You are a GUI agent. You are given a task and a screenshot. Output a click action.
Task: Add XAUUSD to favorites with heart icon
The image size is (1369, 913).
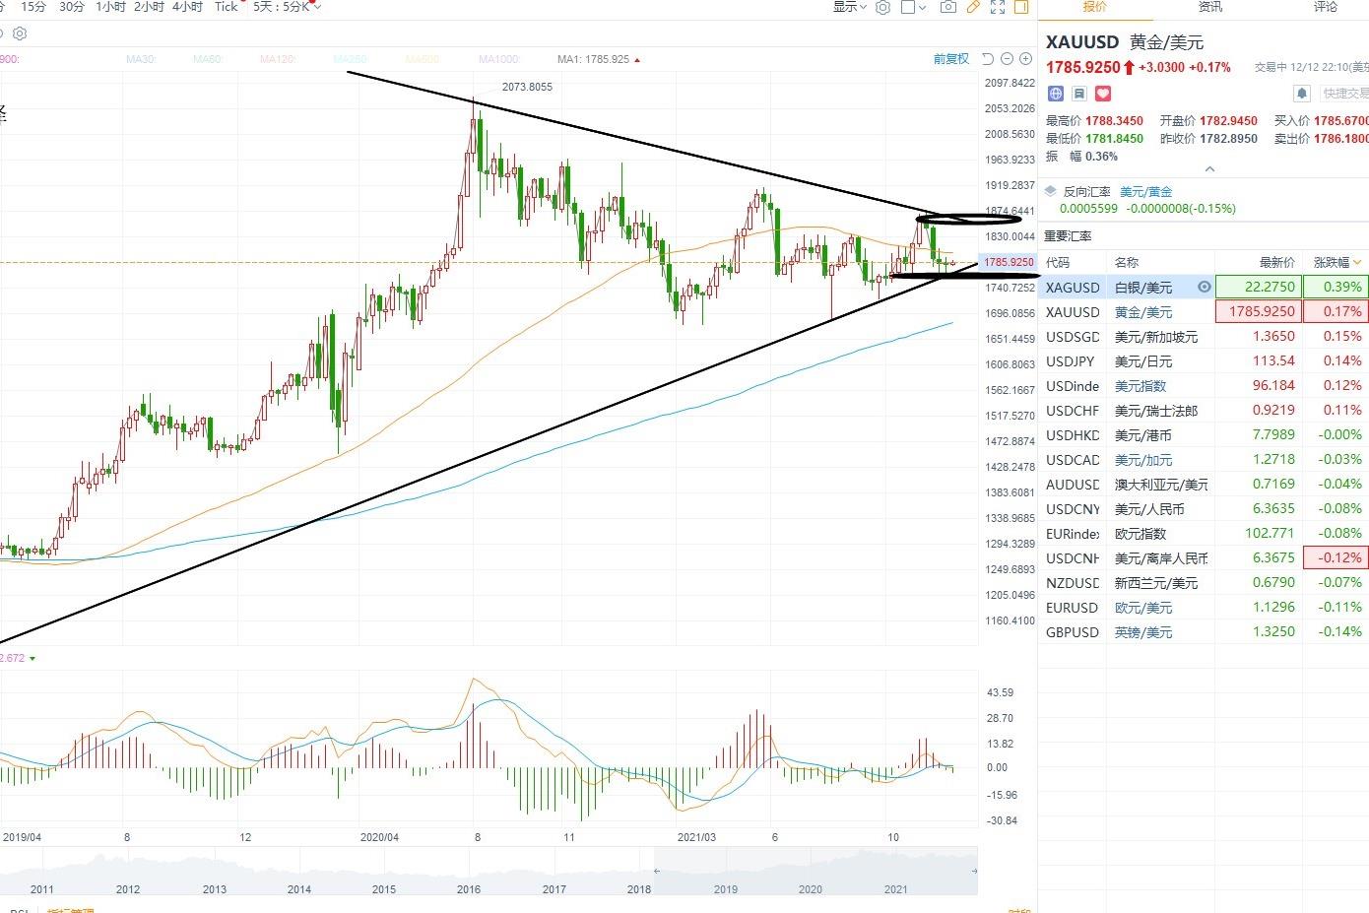(x=1103, y=94)
